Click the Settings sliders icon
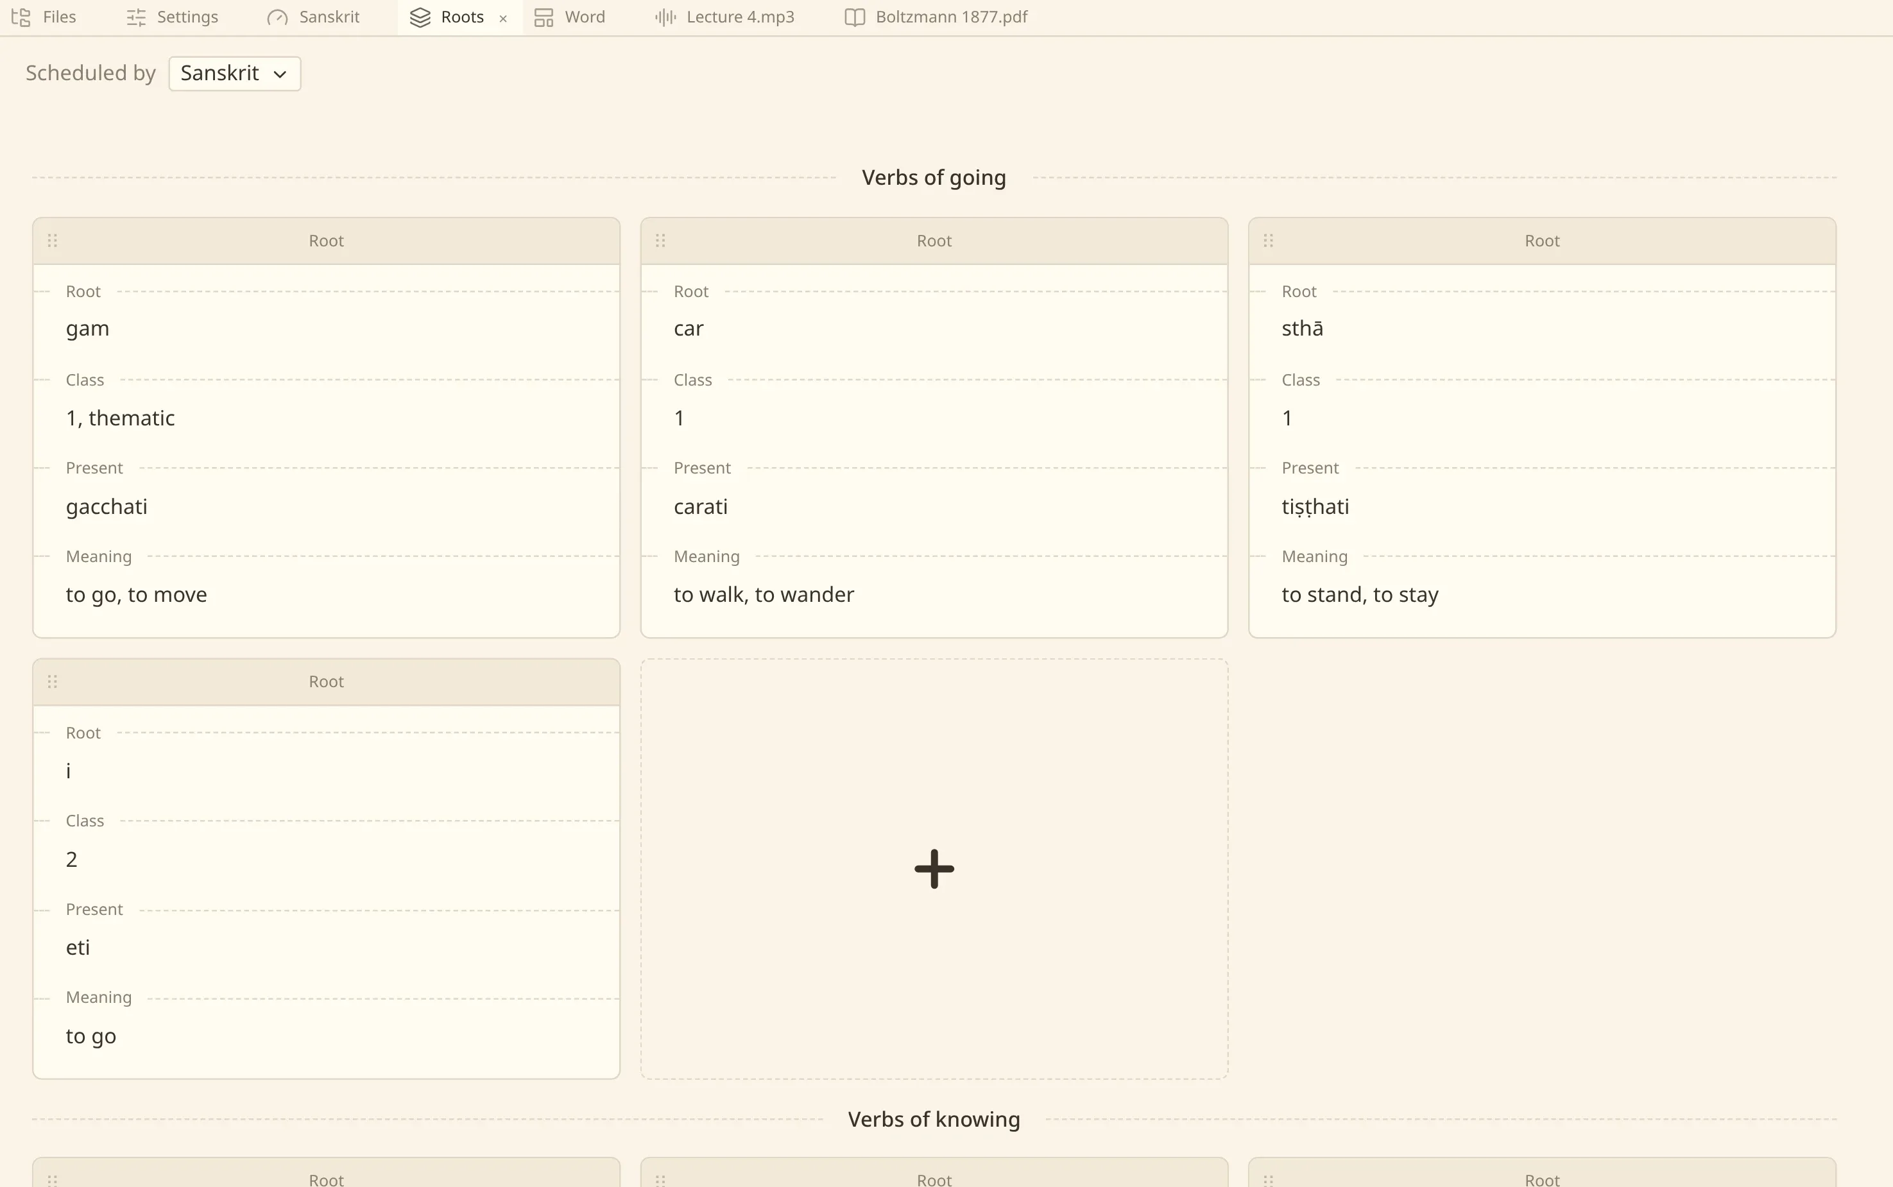 click(x=137, y=17)
